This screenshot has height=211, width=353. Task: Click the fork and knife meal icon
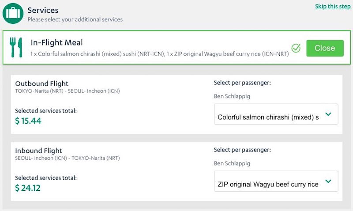(16, 47)
